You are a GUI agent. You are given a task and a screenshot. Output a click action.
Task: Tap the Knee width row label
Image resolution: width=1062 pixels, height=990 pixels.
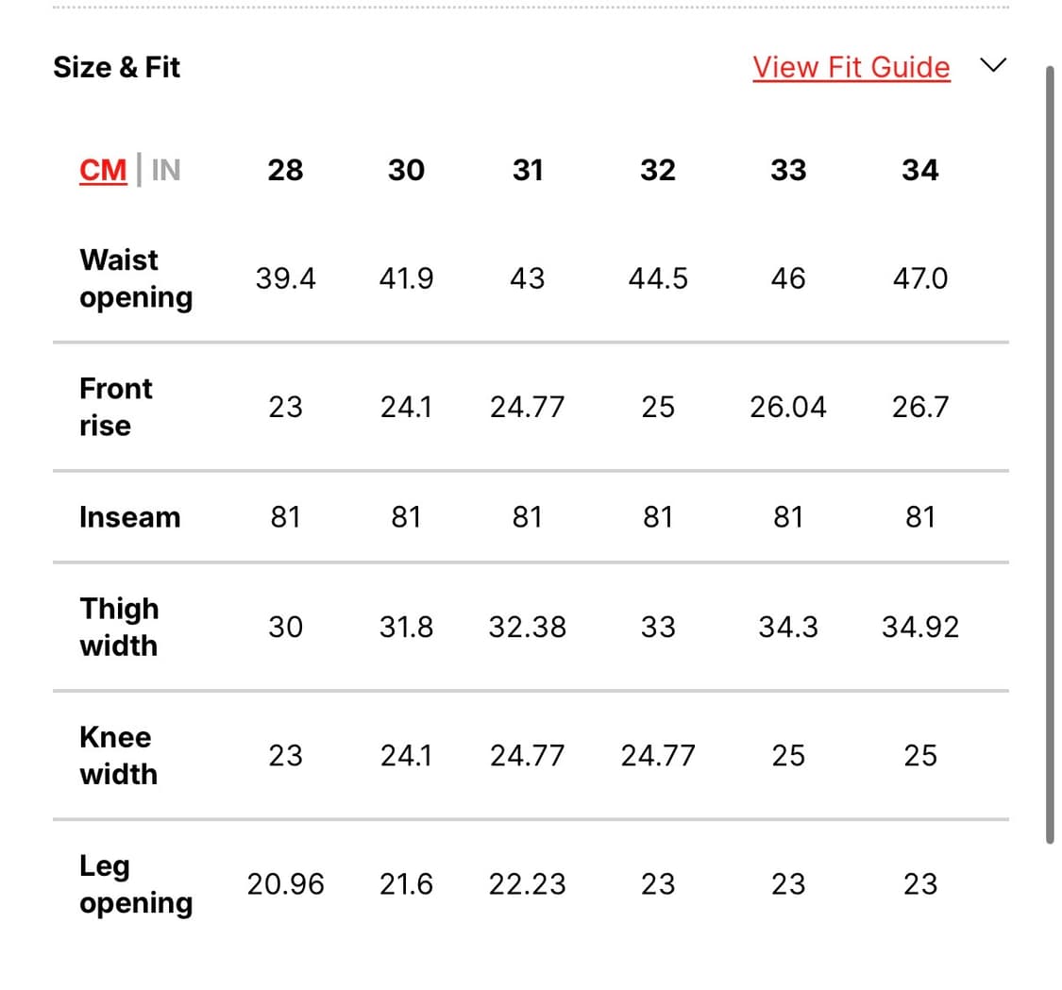click(x=118, y=755)
